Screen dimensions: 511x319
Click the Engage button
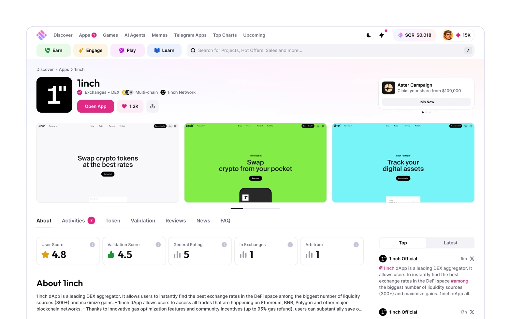[91, 50]
